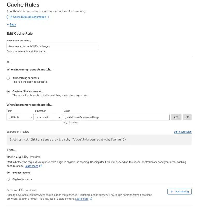Choose Eligible for cache option
201x208 pixels.
8,179
